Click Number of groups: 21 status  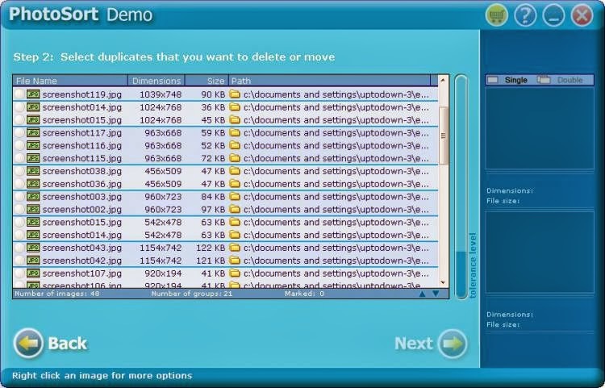tap(192, 294)
